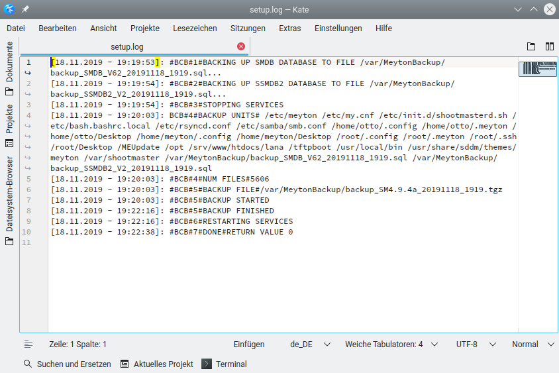This screenshot has height=373, width=559.
Task: Open the Hilfe menu
Action: pos(383,28)
